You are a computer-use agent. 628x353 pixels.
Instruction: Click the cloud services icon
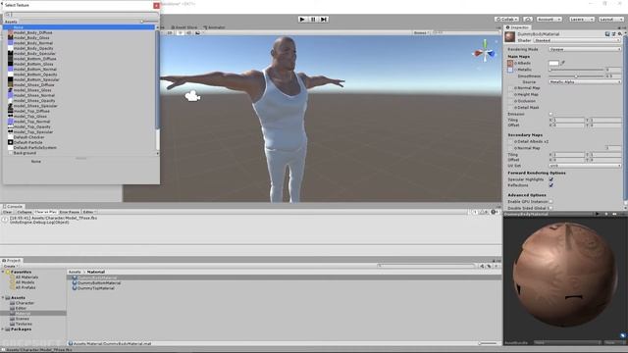pyautogui.click(x=528, y=20)
